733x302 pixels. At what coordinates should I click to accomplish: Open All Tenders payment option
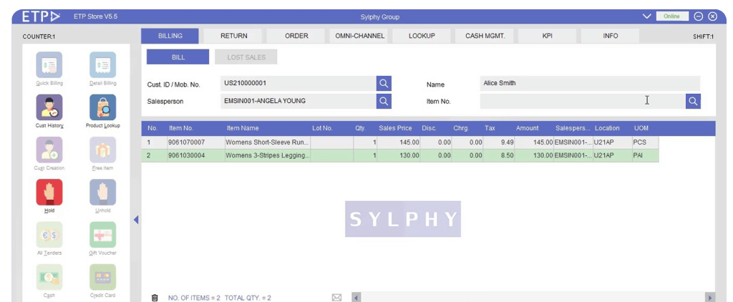point(49,235)
